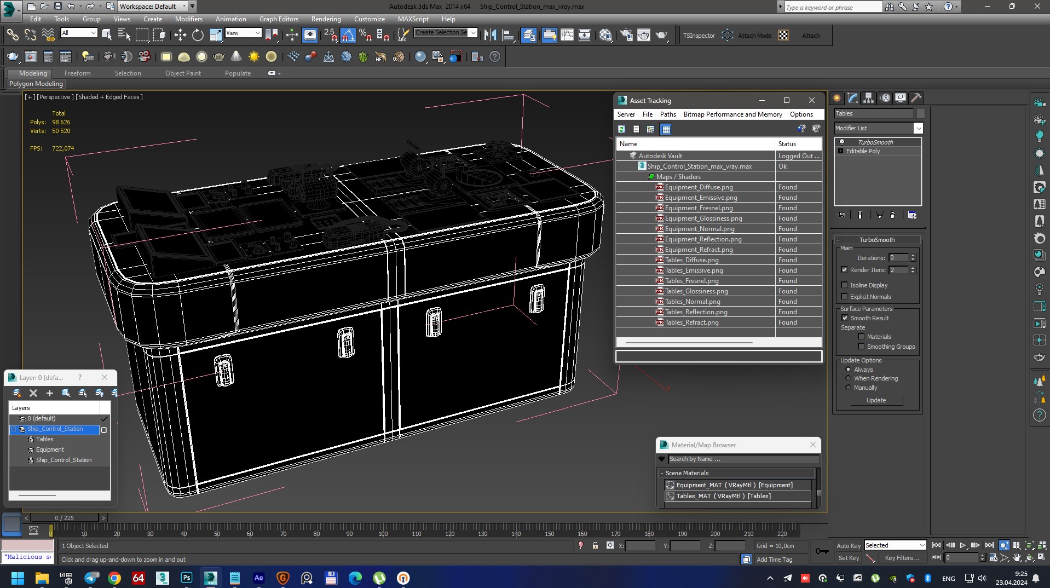Open the selection filter All dropdown
The height and width of the screenshot is (588, 1050).
tap(79, 33)
